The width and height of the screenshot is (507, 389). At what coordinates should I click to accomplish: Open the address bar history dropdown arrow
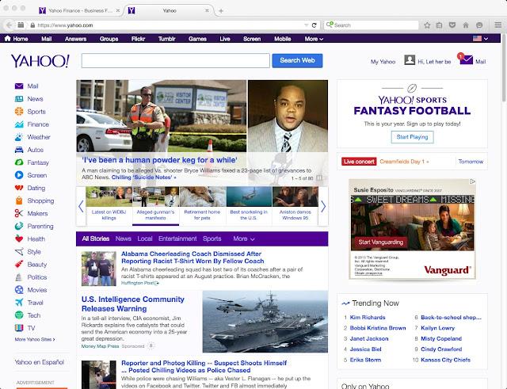pos(306,25)
